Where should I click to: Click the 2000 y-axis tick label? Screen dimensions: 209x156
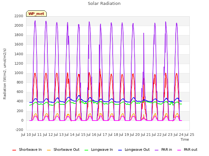click(x=19, y=25)
